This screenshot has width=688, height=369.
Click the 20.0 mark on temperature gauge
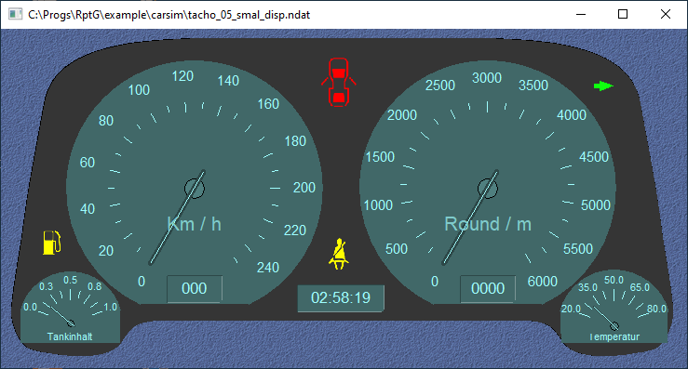[x=571, y=309]
